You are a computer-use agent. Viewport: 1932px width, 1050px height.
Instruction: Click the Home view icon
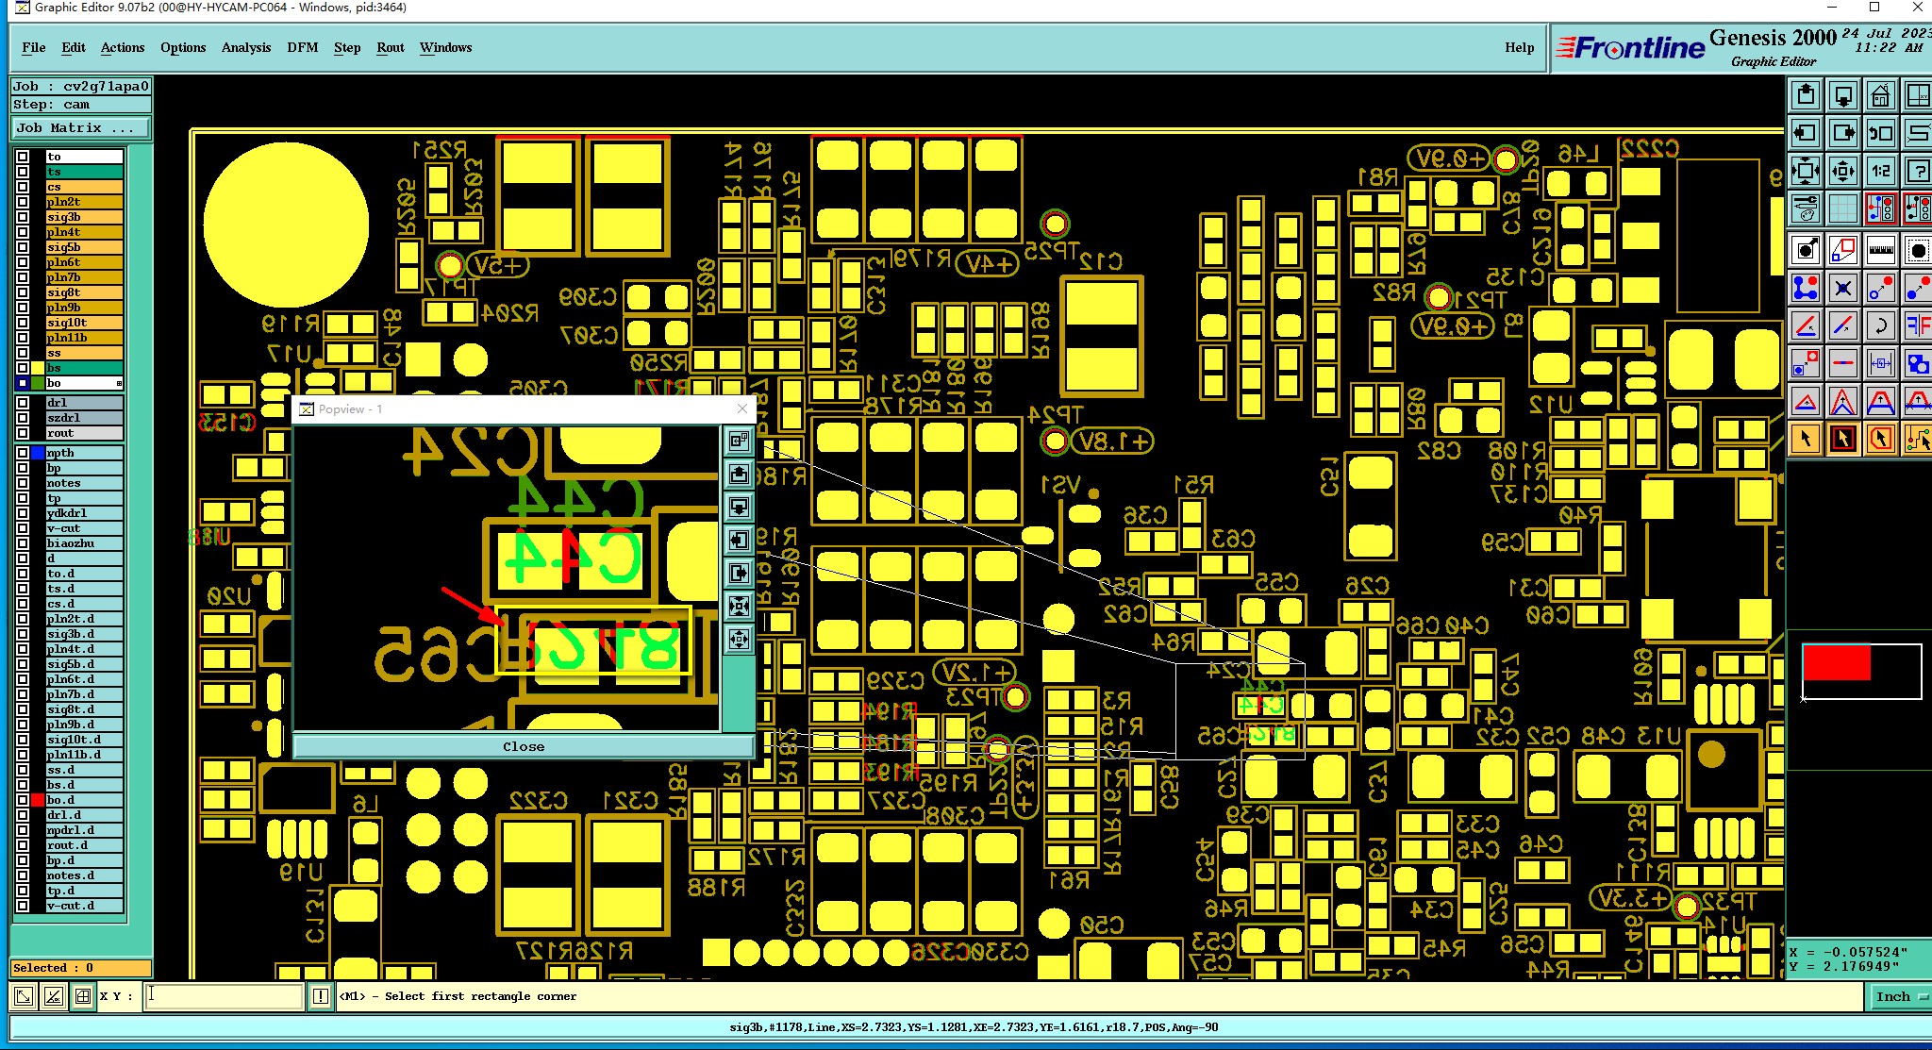pyautogui.click(x=1880, y=95)
